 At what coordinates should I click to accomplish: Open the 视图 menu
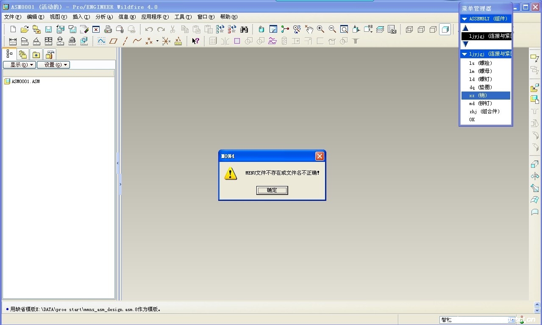(58, 17)
